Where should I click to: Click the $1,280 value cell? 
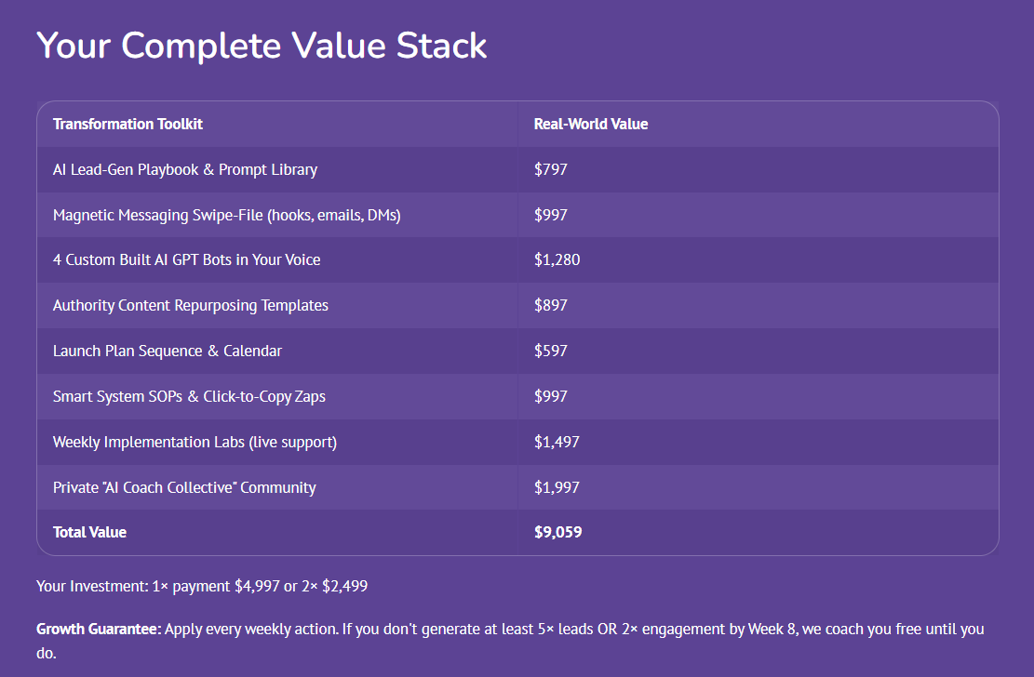click(557, 259)
